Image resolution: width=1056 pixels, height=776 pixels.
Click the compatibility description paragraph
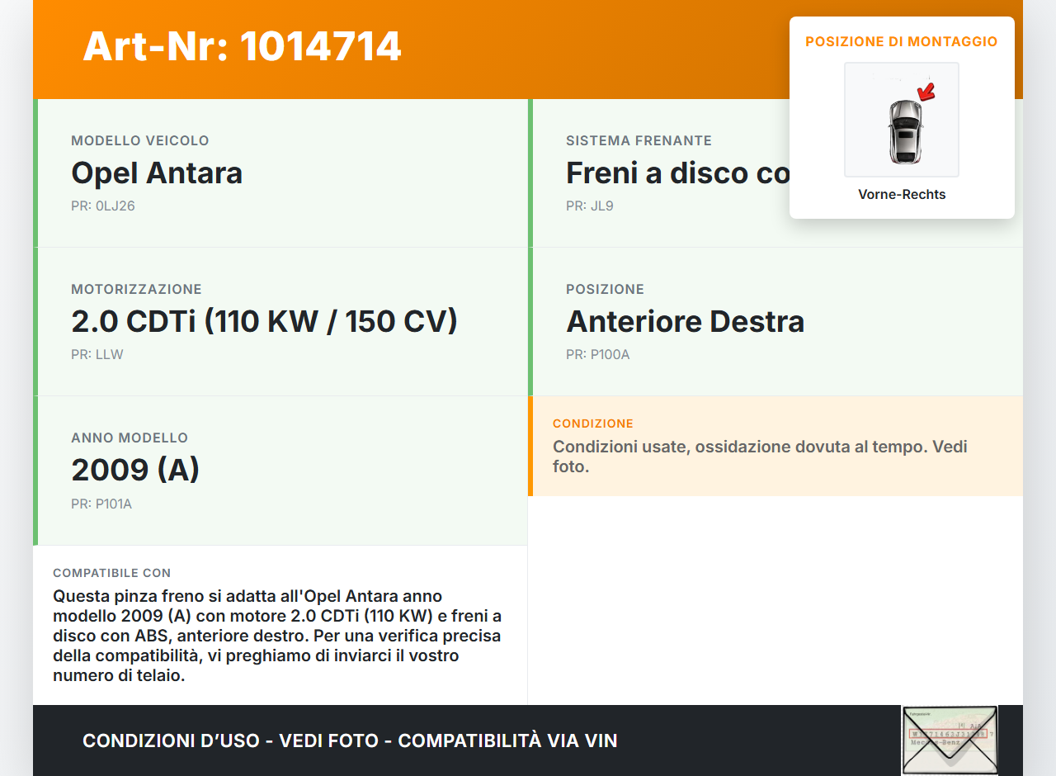(277, 636)
